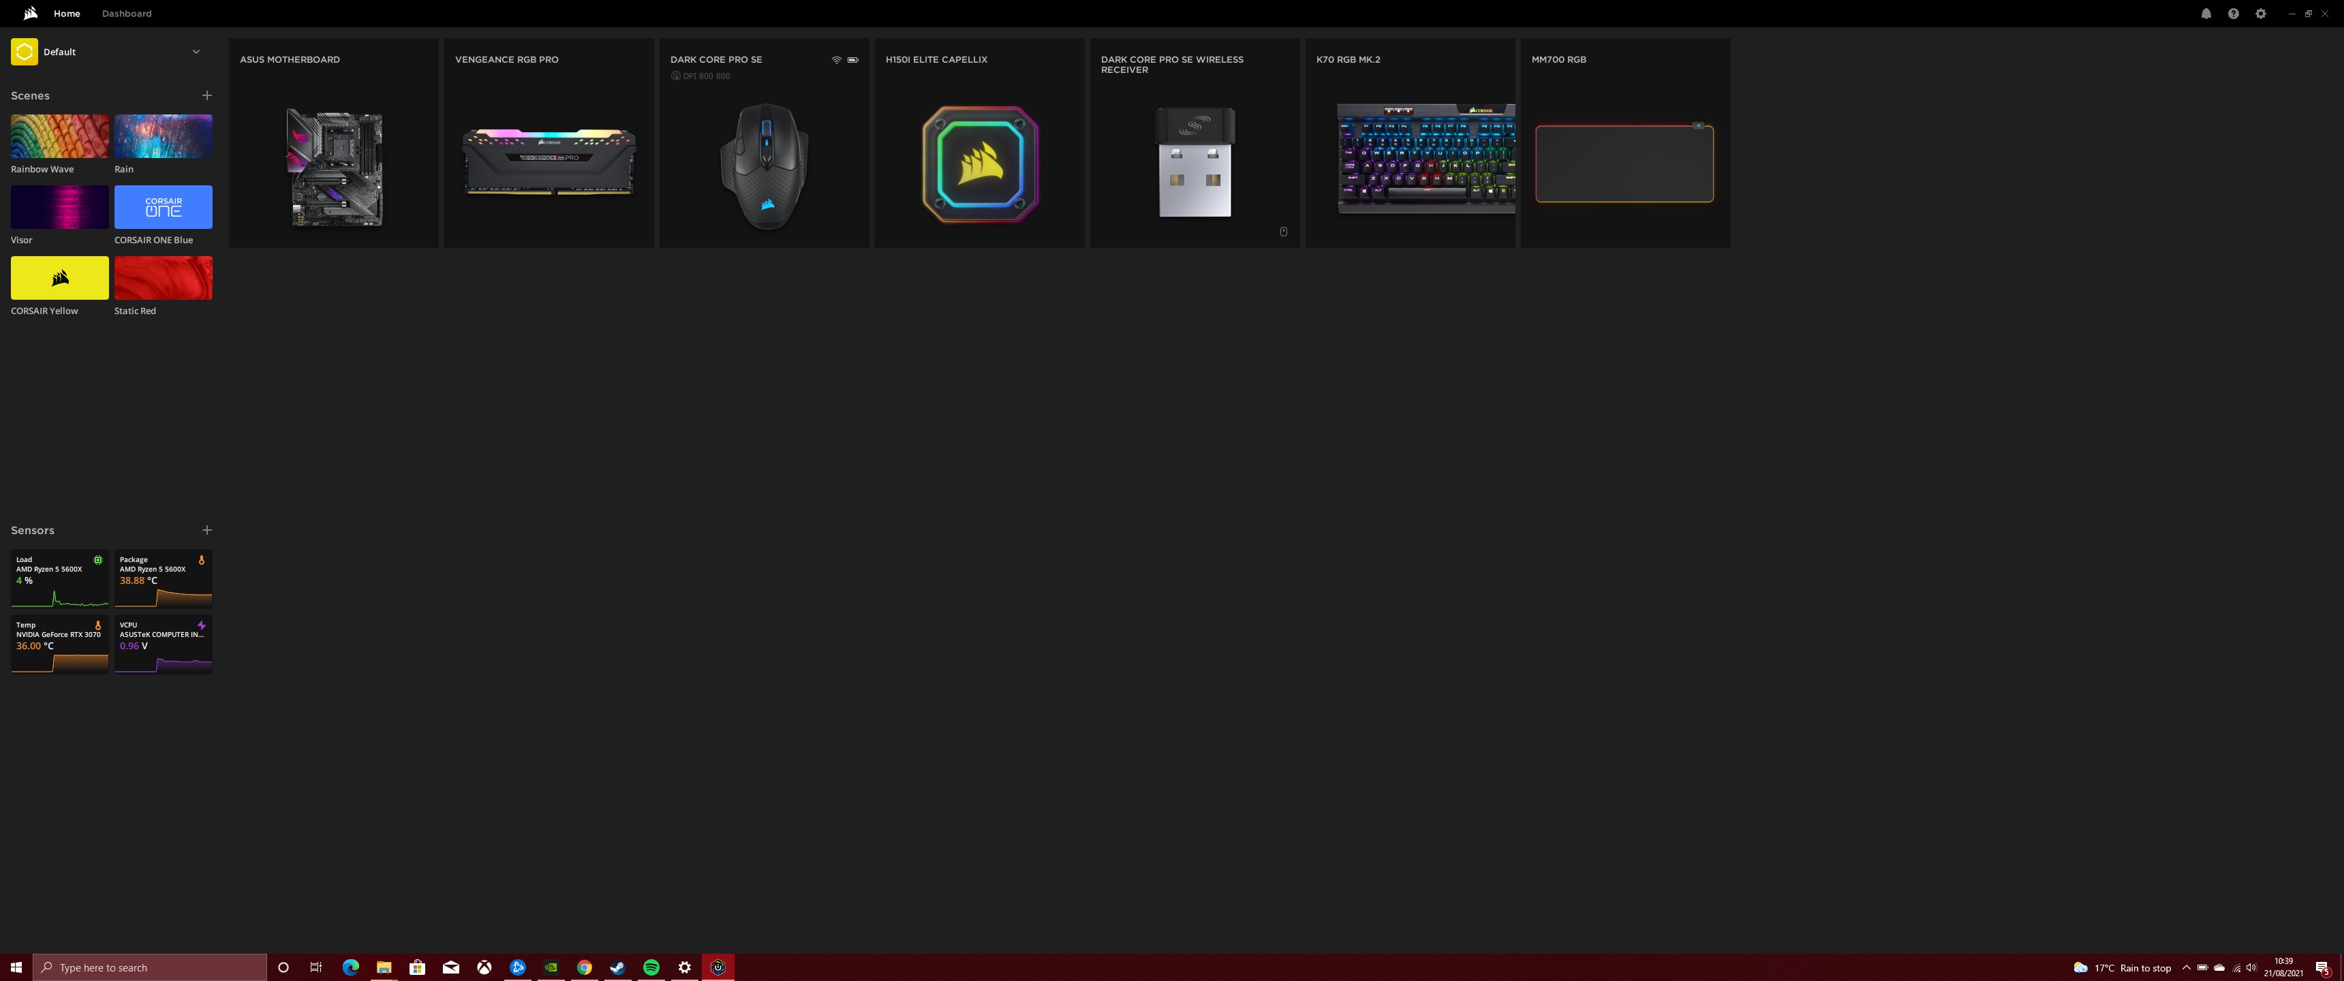Open the weather widget showing 17°C

[x=2122, y=967]
